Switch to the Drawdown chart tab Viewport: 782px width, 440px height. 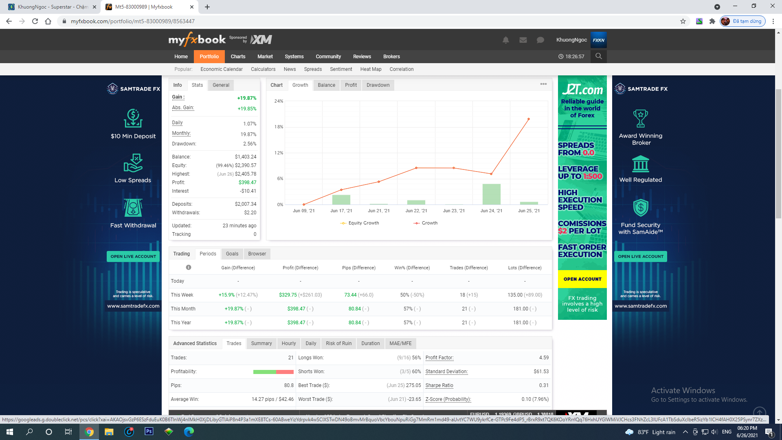378,85
